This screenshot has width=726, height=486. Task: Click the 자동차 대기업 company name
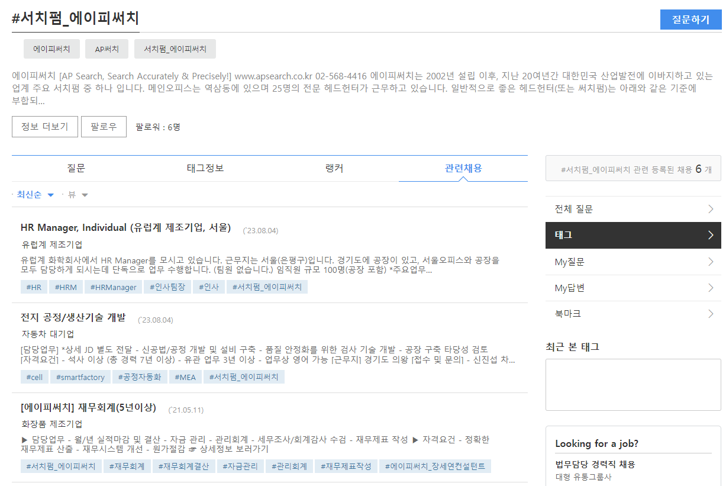(48, 334)
